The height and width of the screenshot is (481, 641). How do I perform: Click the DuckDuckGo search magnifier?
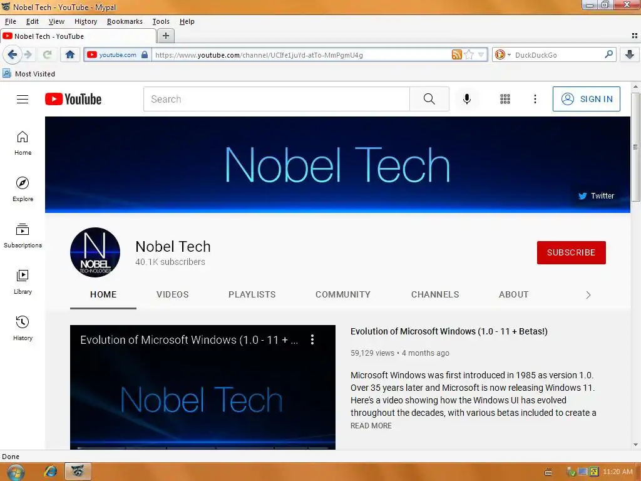(608, 54)
